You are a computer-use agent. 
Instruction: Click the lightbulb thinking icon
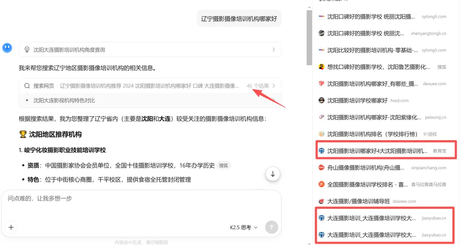click(27, 50)
